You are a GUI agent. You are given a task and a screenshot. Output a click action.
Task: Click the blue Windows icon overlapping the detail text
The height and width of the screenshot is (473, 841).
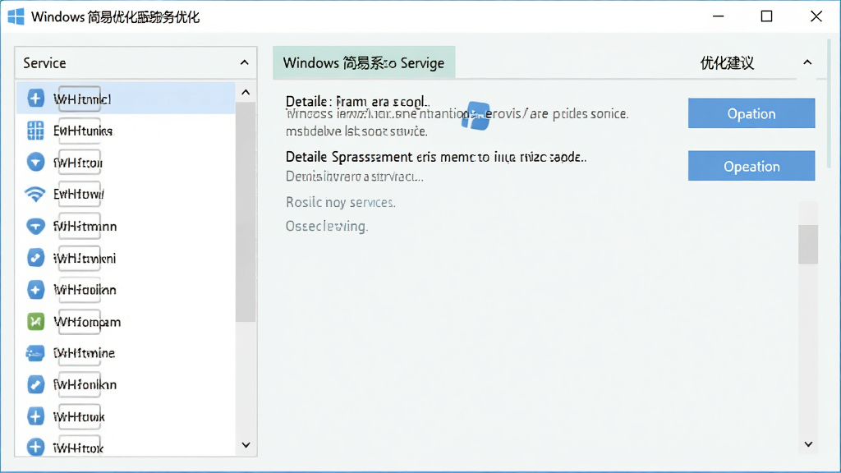tap(476, 116)
